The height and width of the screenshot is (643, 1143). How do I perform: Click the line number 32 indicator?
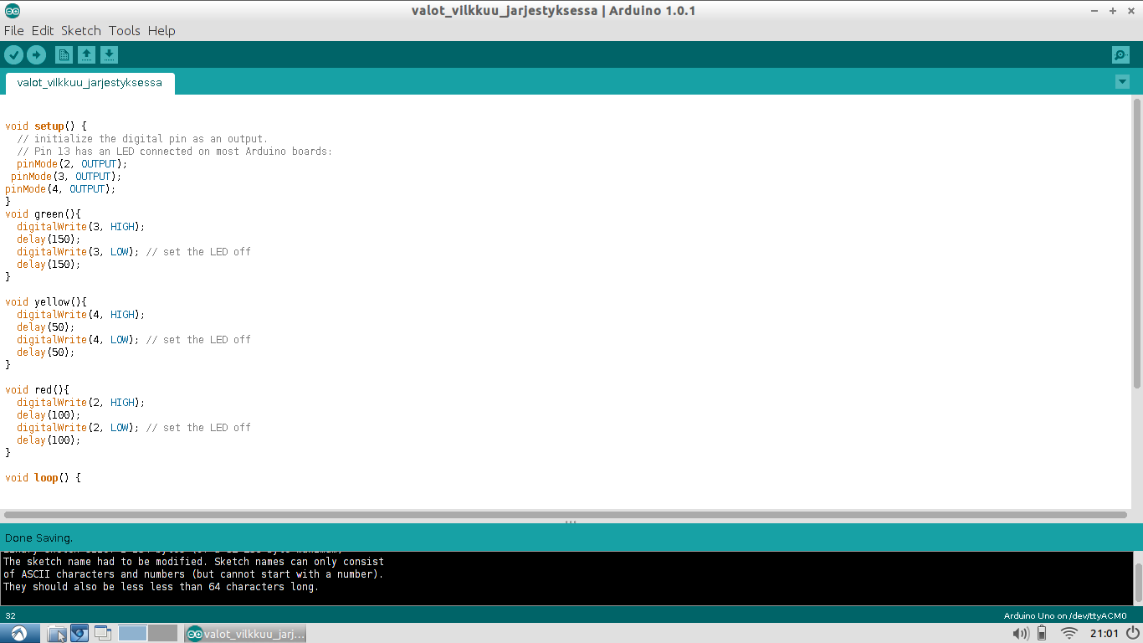click(10, 615)
